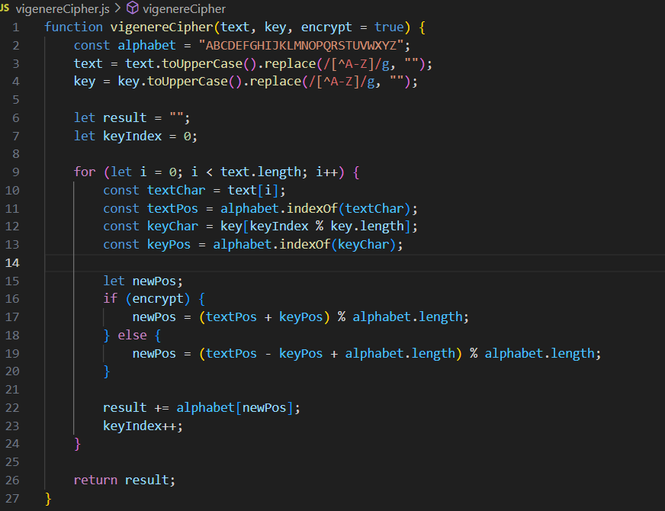The height and width of the screenshot is (511, 665).
Task: Click the alphabet string literal on line 2
Action: pos(301,45)
